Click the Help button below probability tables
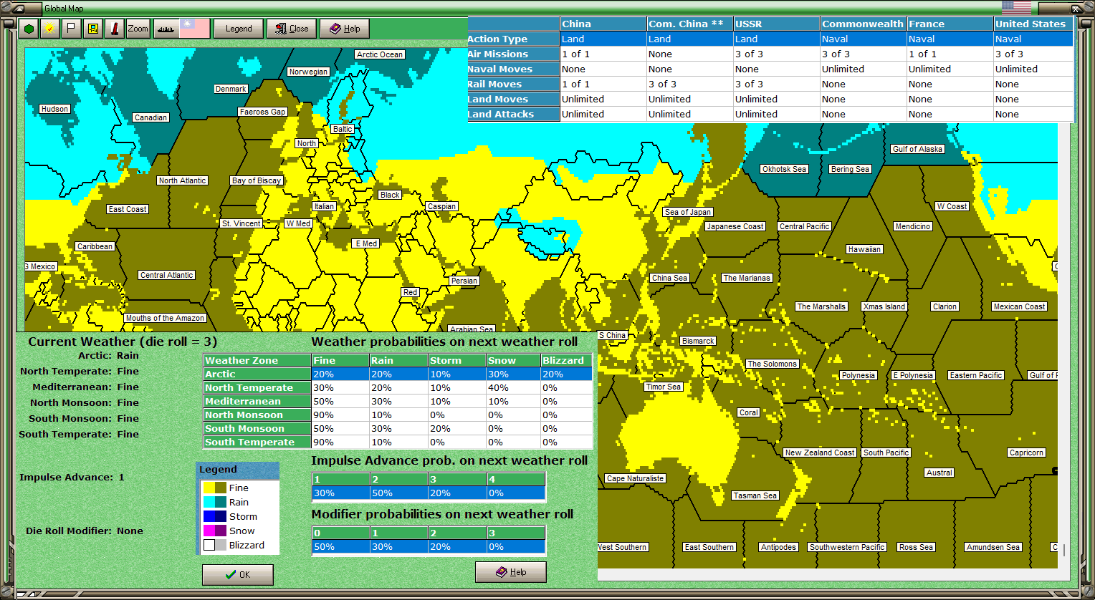Image resolution: width=1095 pixels, height=600 pixels. 511,572
